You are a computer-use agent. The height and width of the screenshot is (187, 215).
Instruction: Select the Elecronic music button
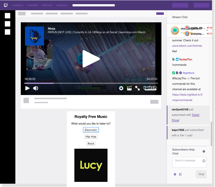coord(91,130)
